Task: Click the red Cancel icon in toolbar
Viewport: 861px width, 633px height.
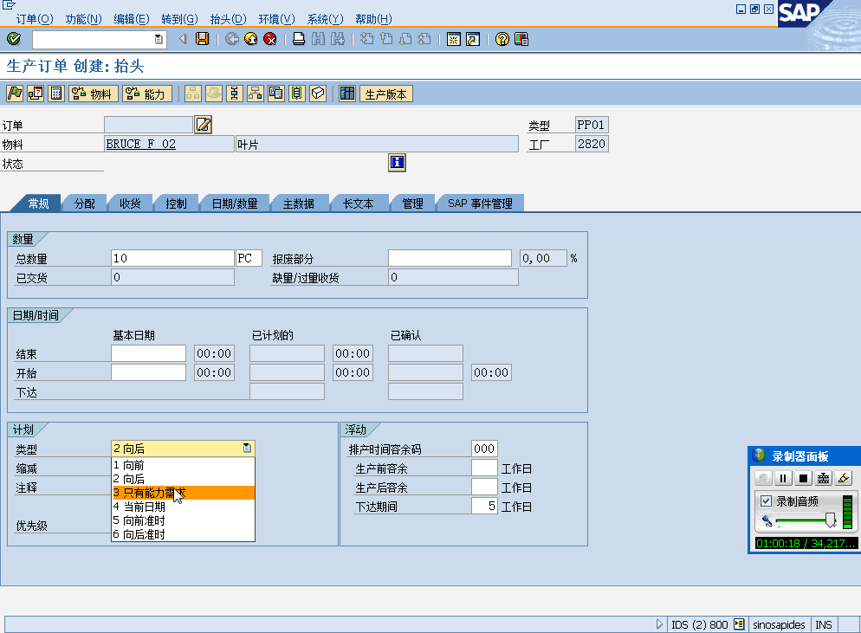Action: (x=270, y=39)
